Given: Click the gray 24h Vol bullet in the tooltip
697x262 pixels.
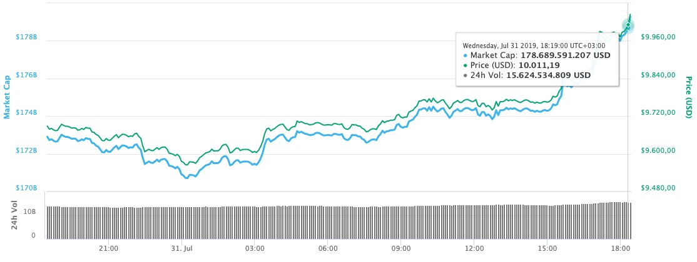Looking at the screenshot, I should pos(466,75).
